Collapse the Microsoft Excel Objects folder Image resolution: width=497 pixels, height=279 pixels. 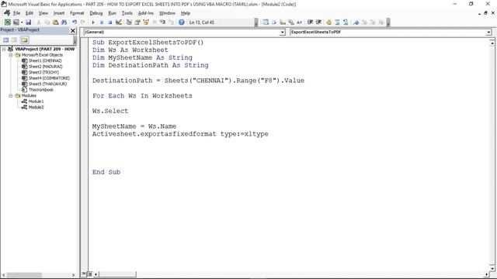10,55
